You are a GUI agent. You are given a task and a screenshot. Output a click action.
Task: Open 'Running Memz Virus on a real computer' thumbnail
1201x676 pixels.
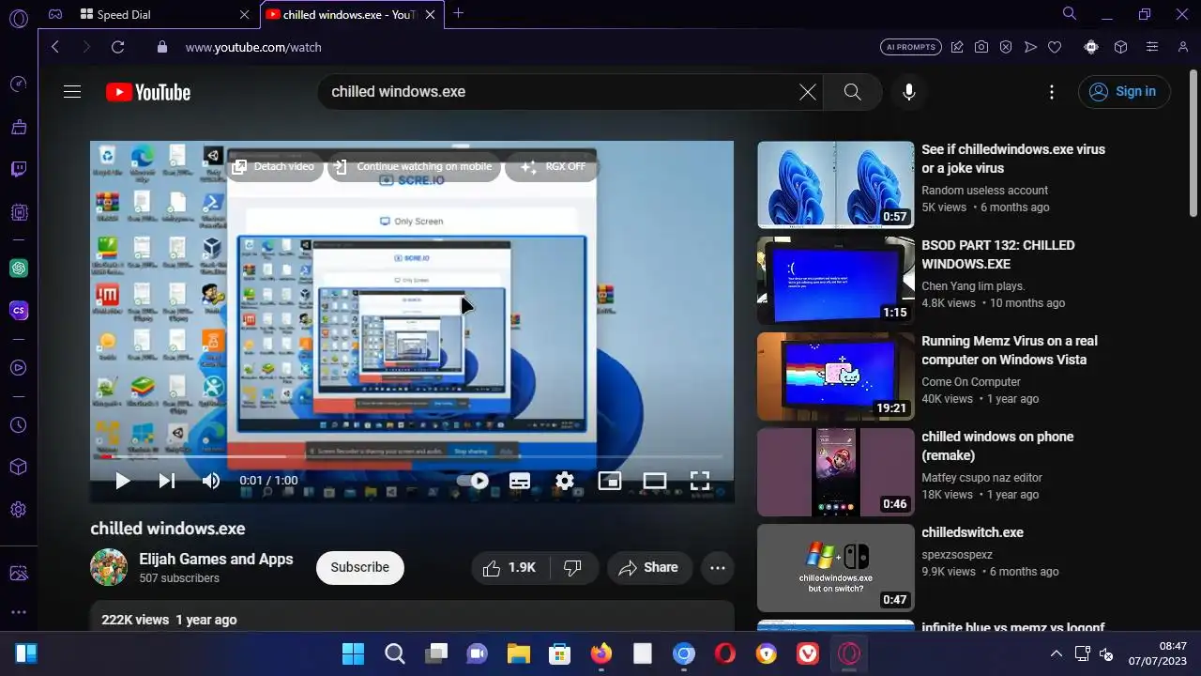click(836, 376)
